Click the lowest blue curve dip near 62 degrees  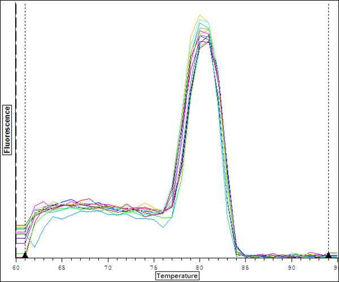[36, 246]
